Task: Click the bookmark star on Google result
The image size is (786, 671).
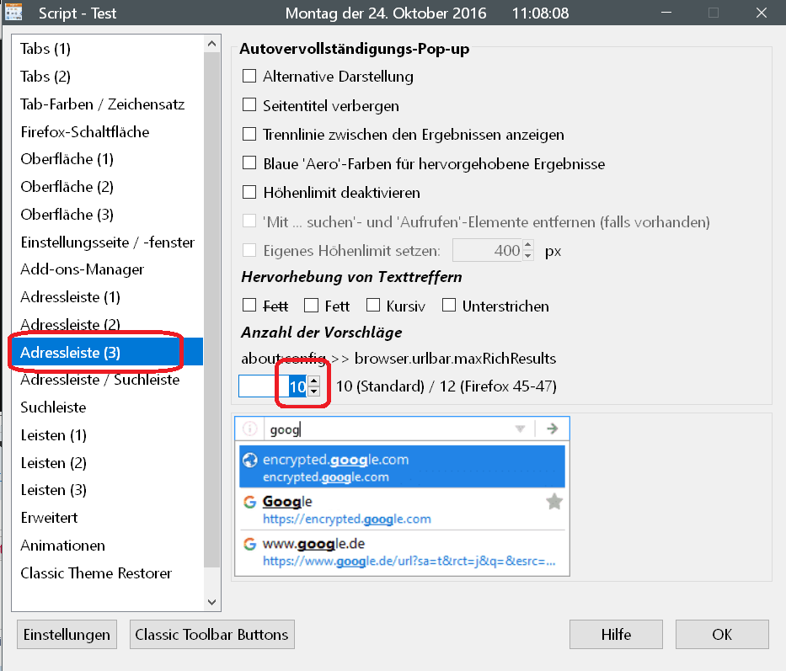Action: pyautogui.click(x=554, y=502)
